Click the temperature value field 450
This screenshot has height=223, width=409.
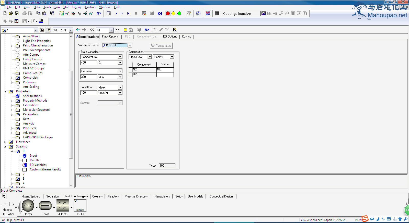click(x=89, y=63)
